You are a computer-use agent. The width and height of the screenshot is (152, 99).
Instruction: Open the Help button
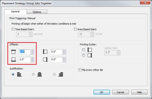coord(140,92)
